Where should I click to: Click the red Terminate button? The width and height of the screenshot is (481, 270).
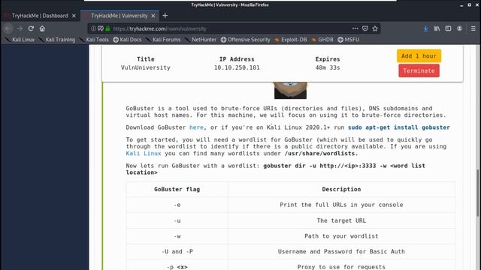[419, 70]
